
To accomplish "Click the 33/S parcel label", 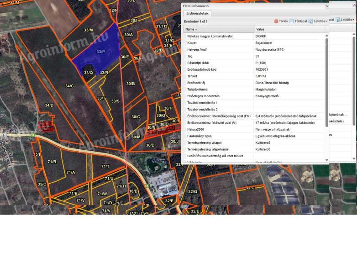I will point(115,101).
